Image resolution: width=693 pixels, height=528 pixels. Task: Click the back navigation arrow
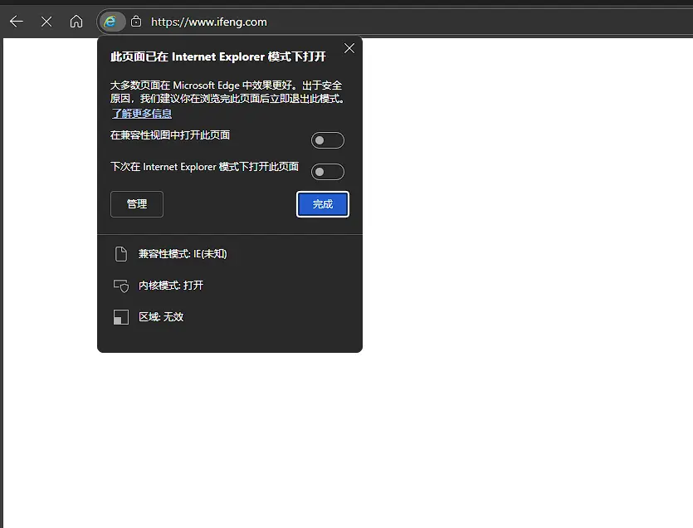(16, 22)
